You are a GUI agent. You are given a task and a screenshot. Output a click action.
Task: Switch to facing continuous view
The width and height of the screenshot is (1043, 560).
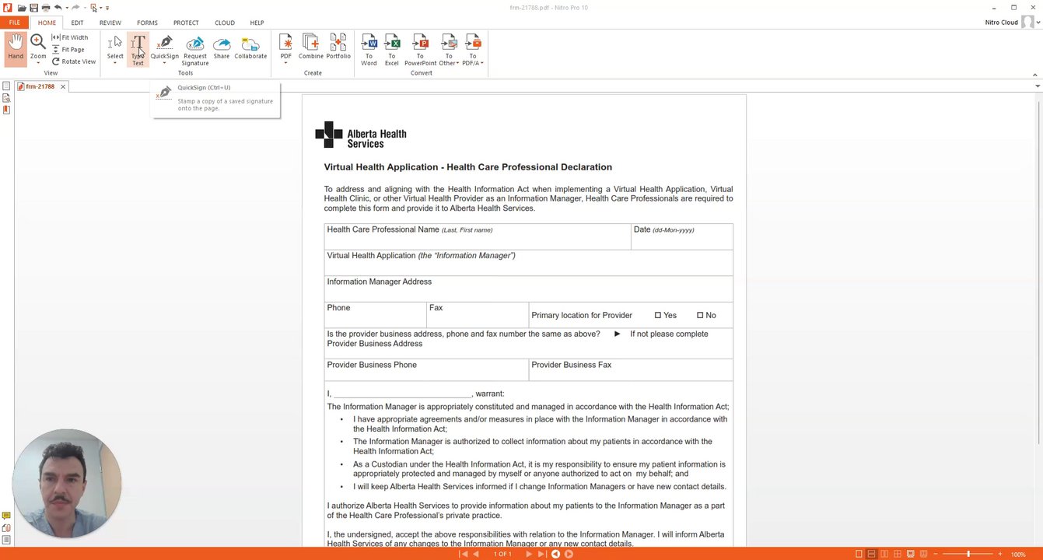pyautogui.click(x=897, y=554)
